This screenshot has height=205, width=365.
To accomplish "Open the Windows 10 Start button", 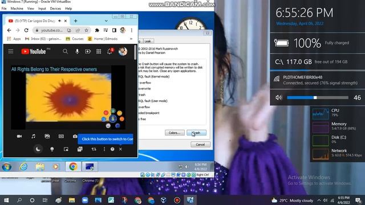I will [6, 200].
